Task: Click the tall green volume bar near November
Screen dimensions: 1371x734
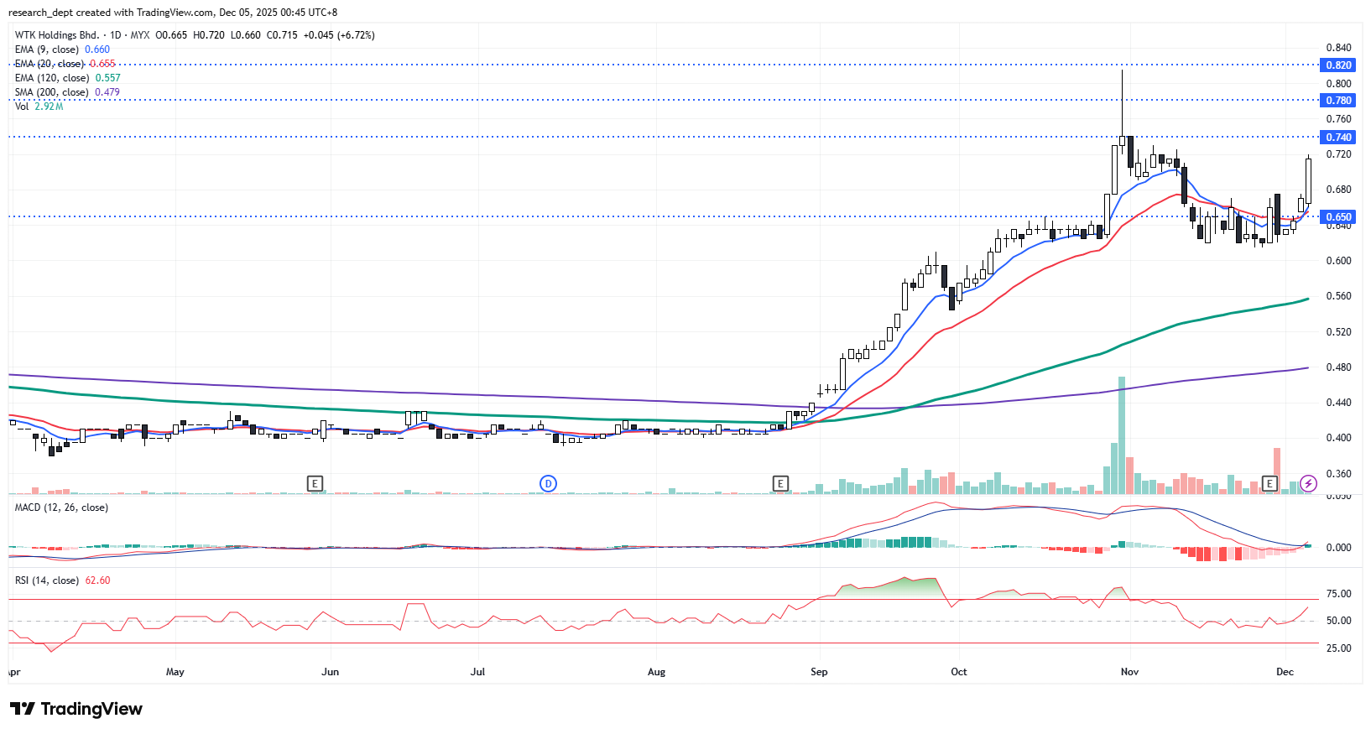Action: coord(1122,436)
